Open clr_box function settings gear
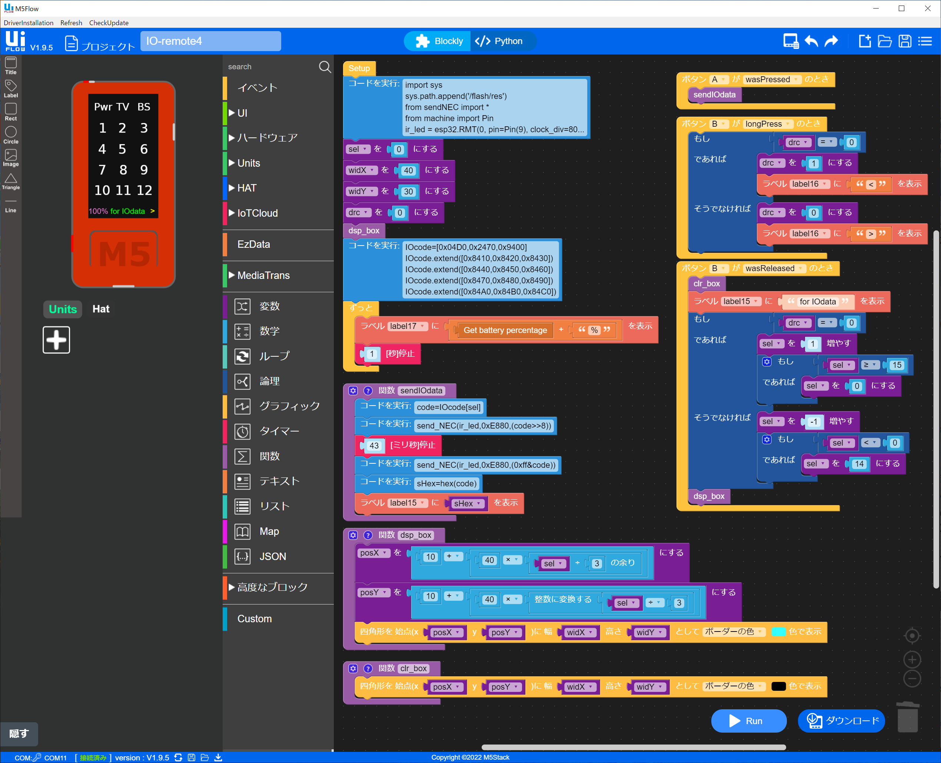This screenshot has height=763, width=941. coord(353,668)
